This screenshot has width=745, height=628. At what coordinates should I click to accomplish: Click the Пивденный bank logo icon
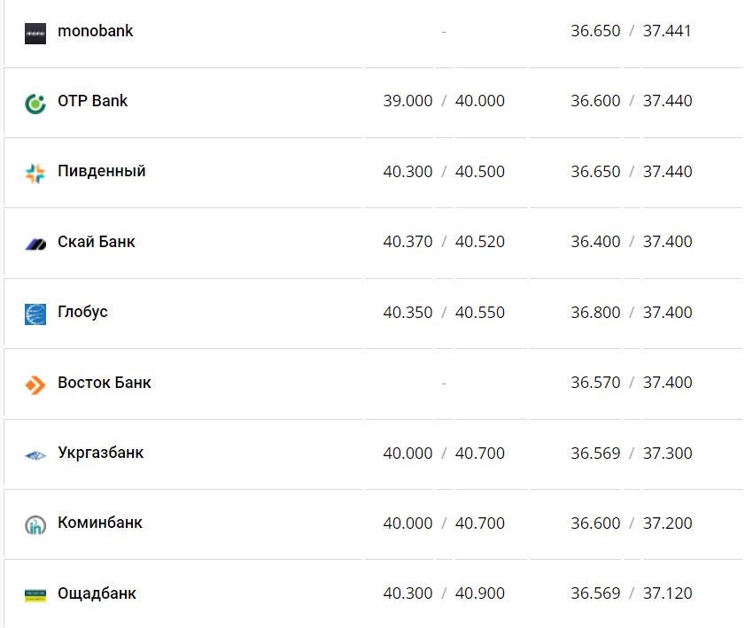[35, 173]
